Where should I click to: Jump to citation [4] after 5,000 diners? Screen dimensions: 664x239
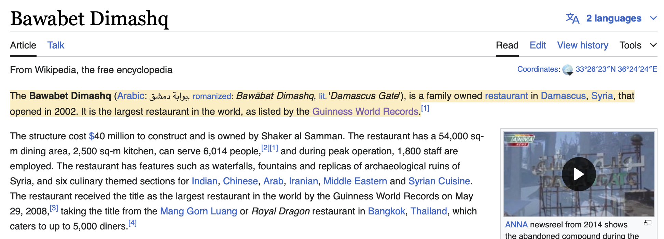(132, 223)
